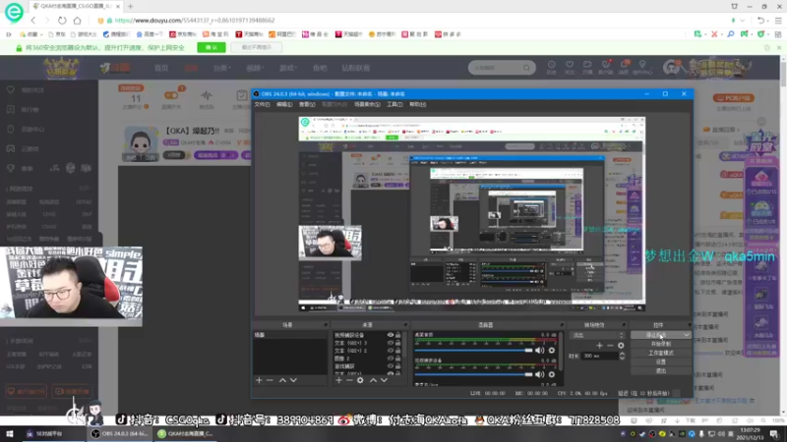Screen dimensions: 787x442
Task: Open the OBS 查看 menu
Action: (307, 104)
